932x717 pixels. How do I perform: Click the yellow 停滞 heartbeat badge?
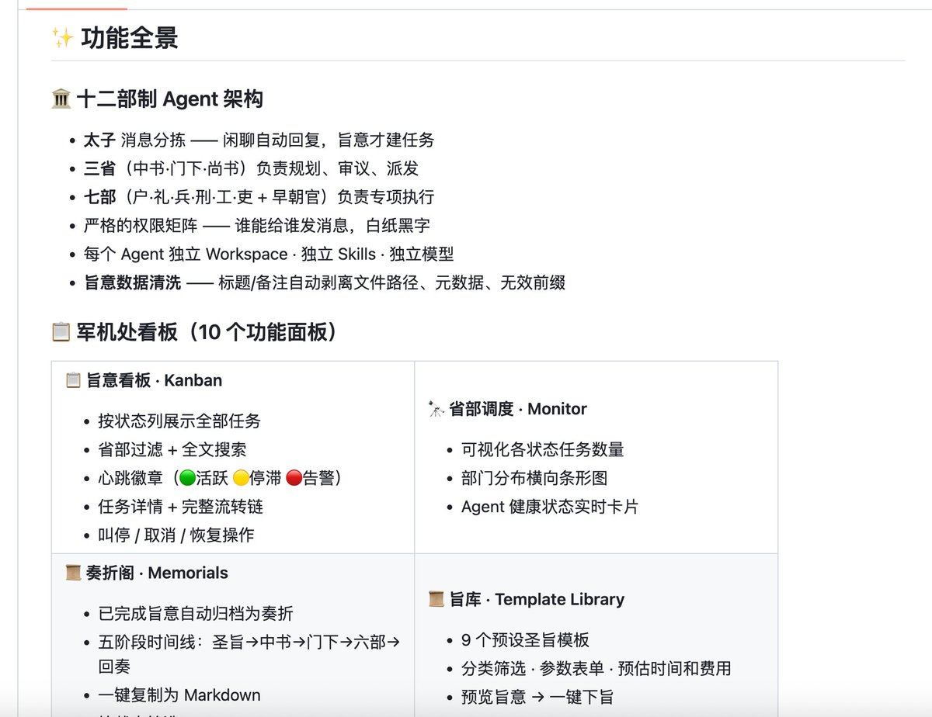click(242, 477)
